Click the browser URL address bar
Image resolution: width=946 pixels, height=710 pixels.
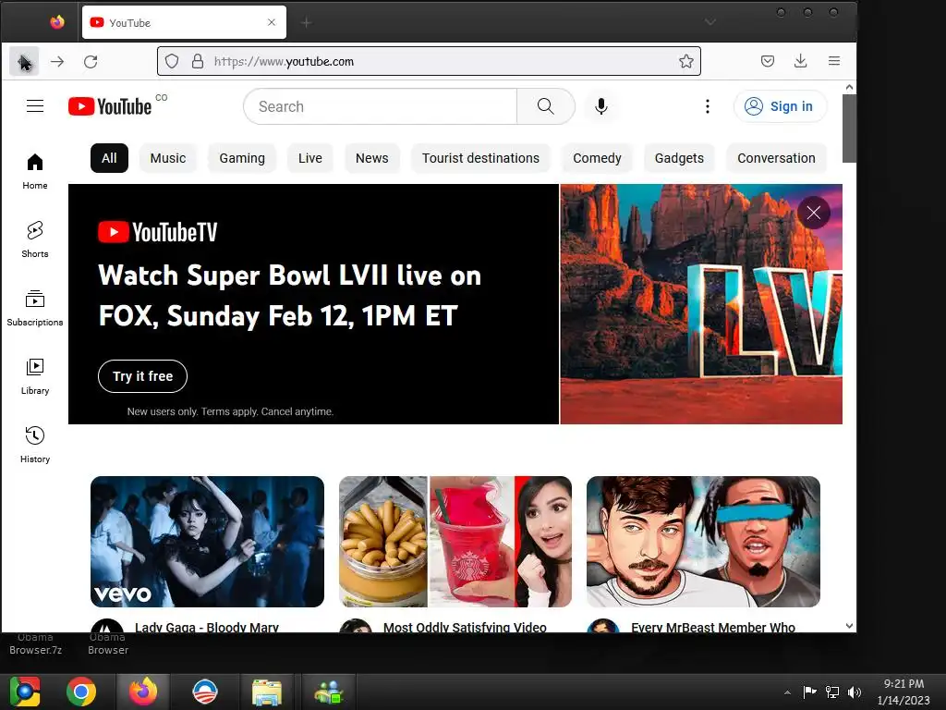(429, 61)
